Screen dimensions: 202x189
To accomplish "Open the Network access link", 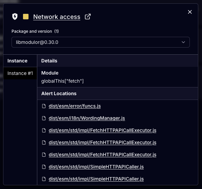I will 57,17.
